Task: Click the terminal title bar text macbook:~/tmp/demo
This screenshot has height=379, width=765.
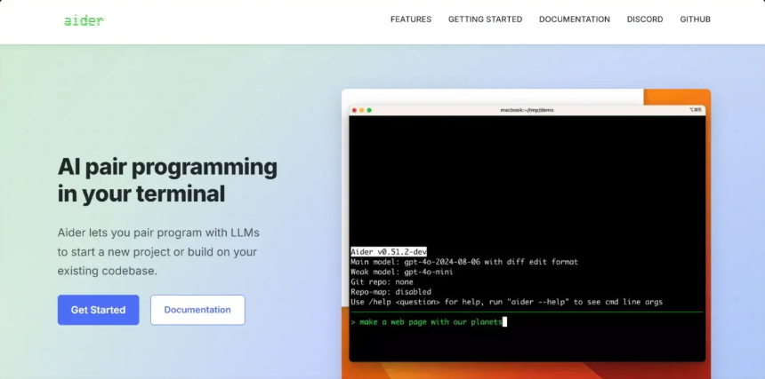Action: 527,110
